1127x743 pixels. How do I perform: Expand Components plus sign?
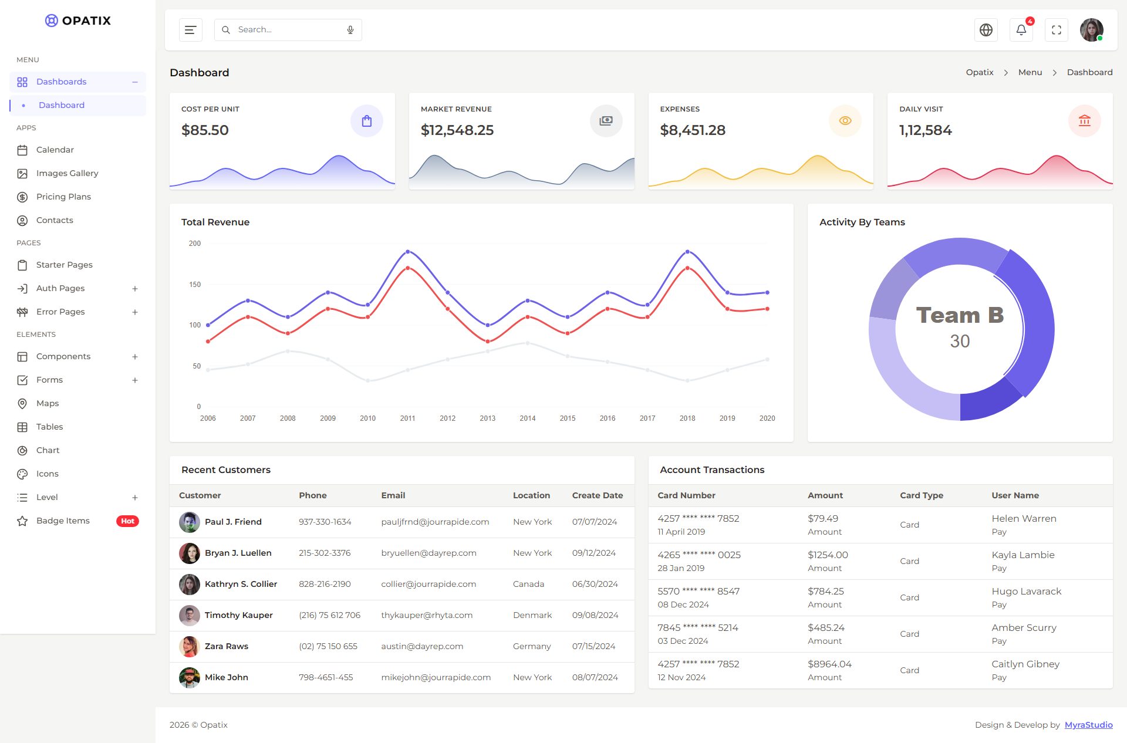point(135,357)
